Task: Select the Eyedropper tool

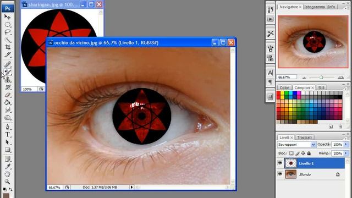Action: (7, 166)
